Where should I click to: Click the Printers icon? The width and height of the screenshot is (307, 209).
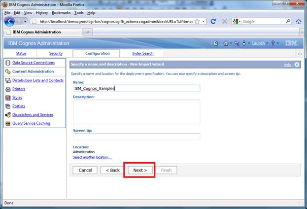point(8,89)
